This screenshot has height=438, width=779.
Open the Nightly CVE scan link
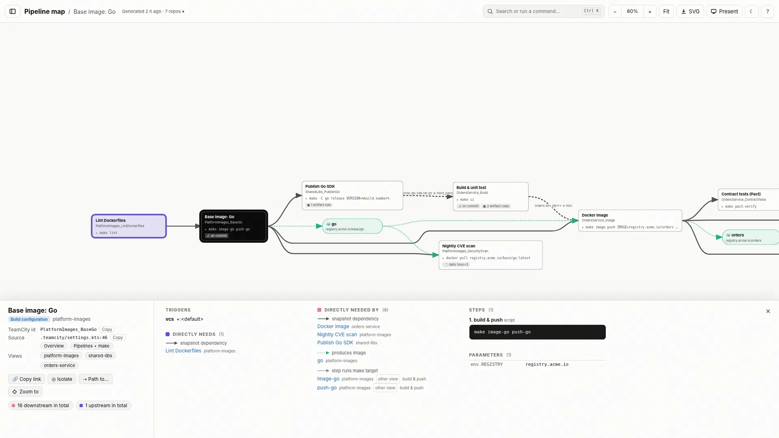coord(337,335)
